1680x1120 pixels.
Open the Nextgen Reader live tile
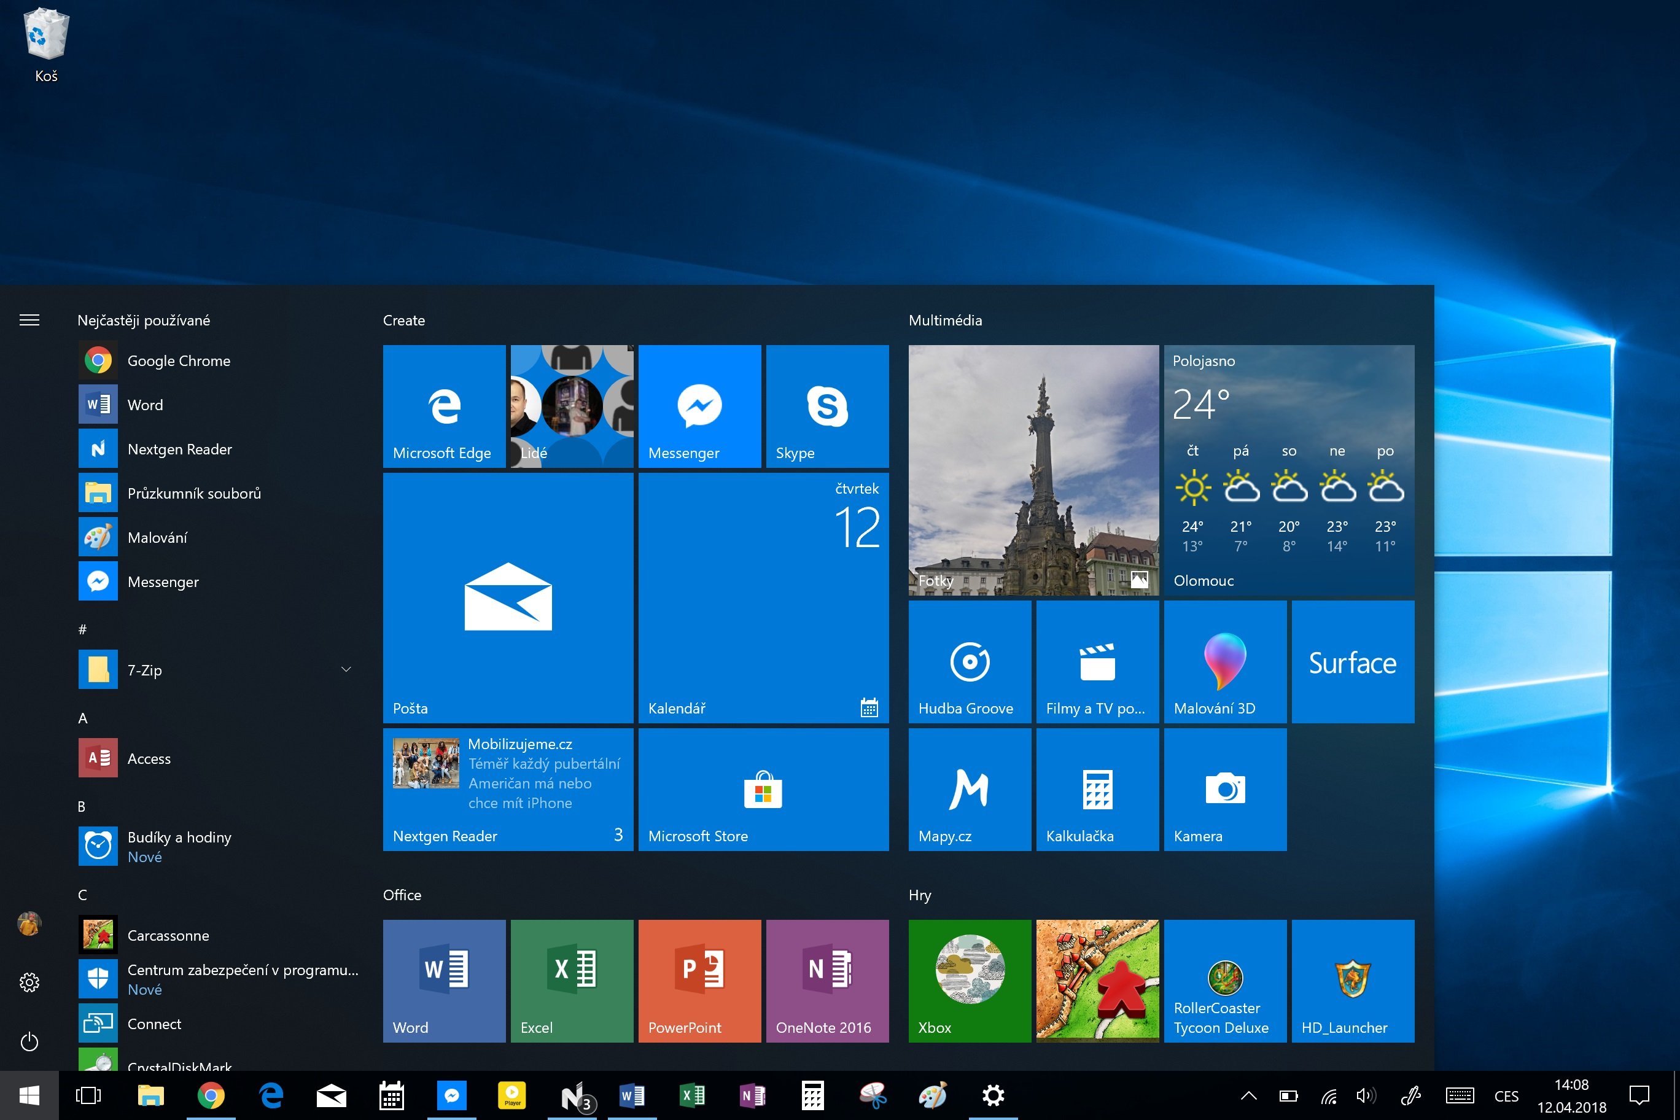coord(508,789)
